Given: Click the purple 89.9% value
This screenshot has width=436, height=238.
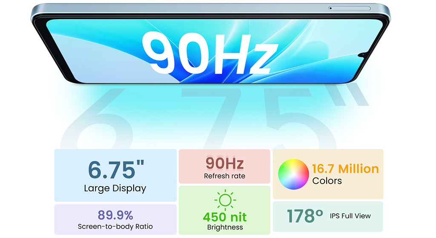Looking at the screenshot, I should [x=115, y=215].
